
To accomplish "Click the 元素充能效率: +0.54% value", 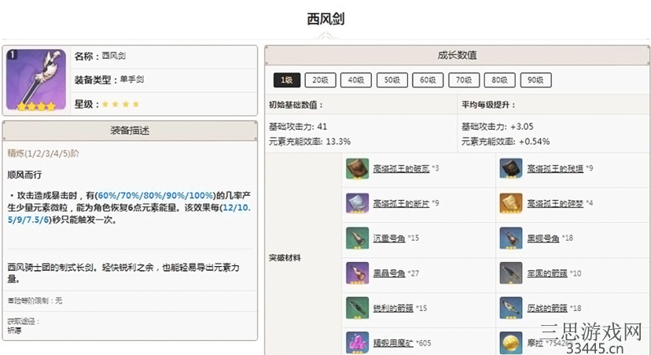I will (506, 142).
